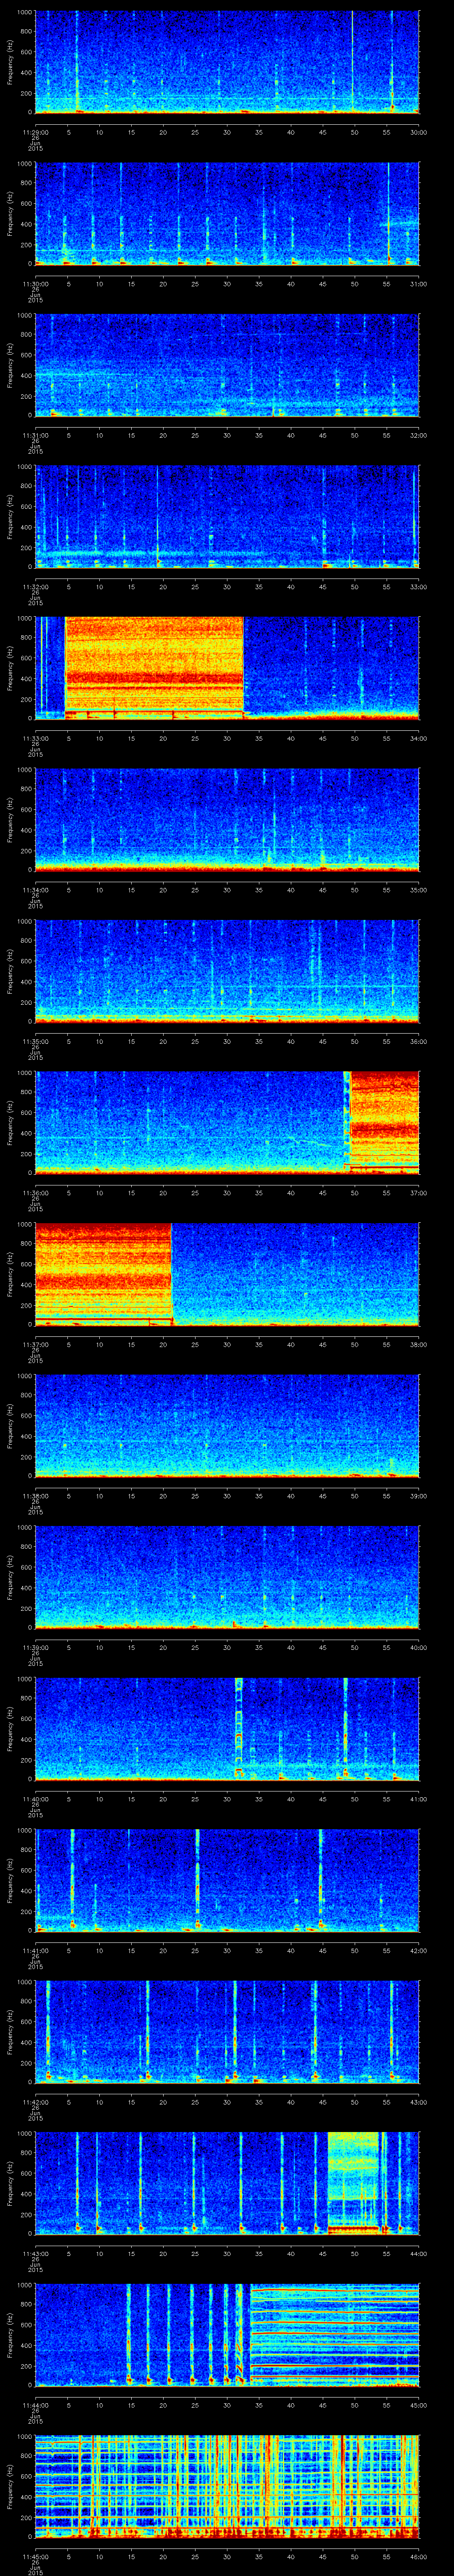454x2576 pixels.
Task: Click the 11:32:00 start time label
Action: 35,587
